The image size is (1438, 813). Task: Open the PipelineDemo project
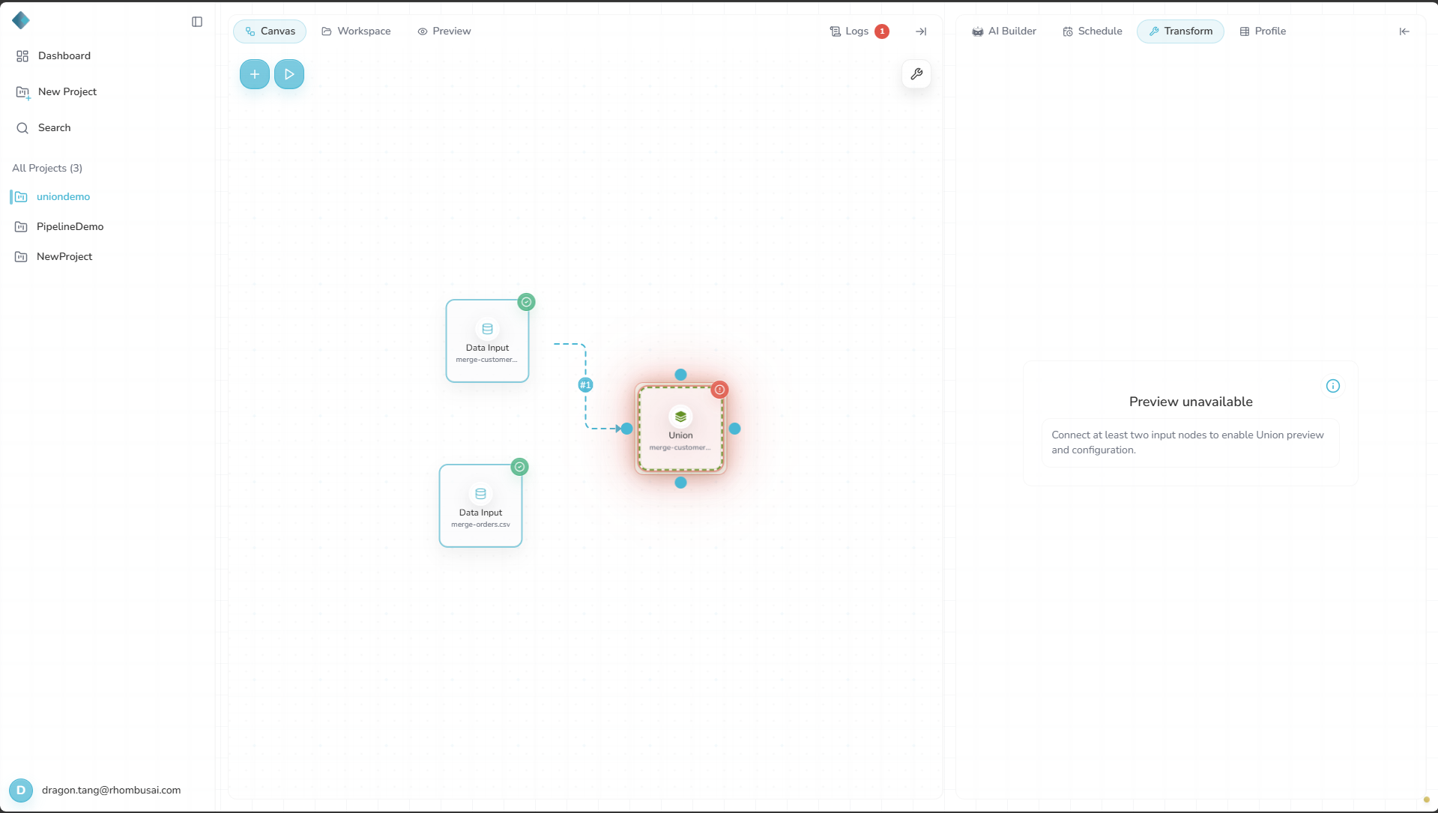(70, 226)
